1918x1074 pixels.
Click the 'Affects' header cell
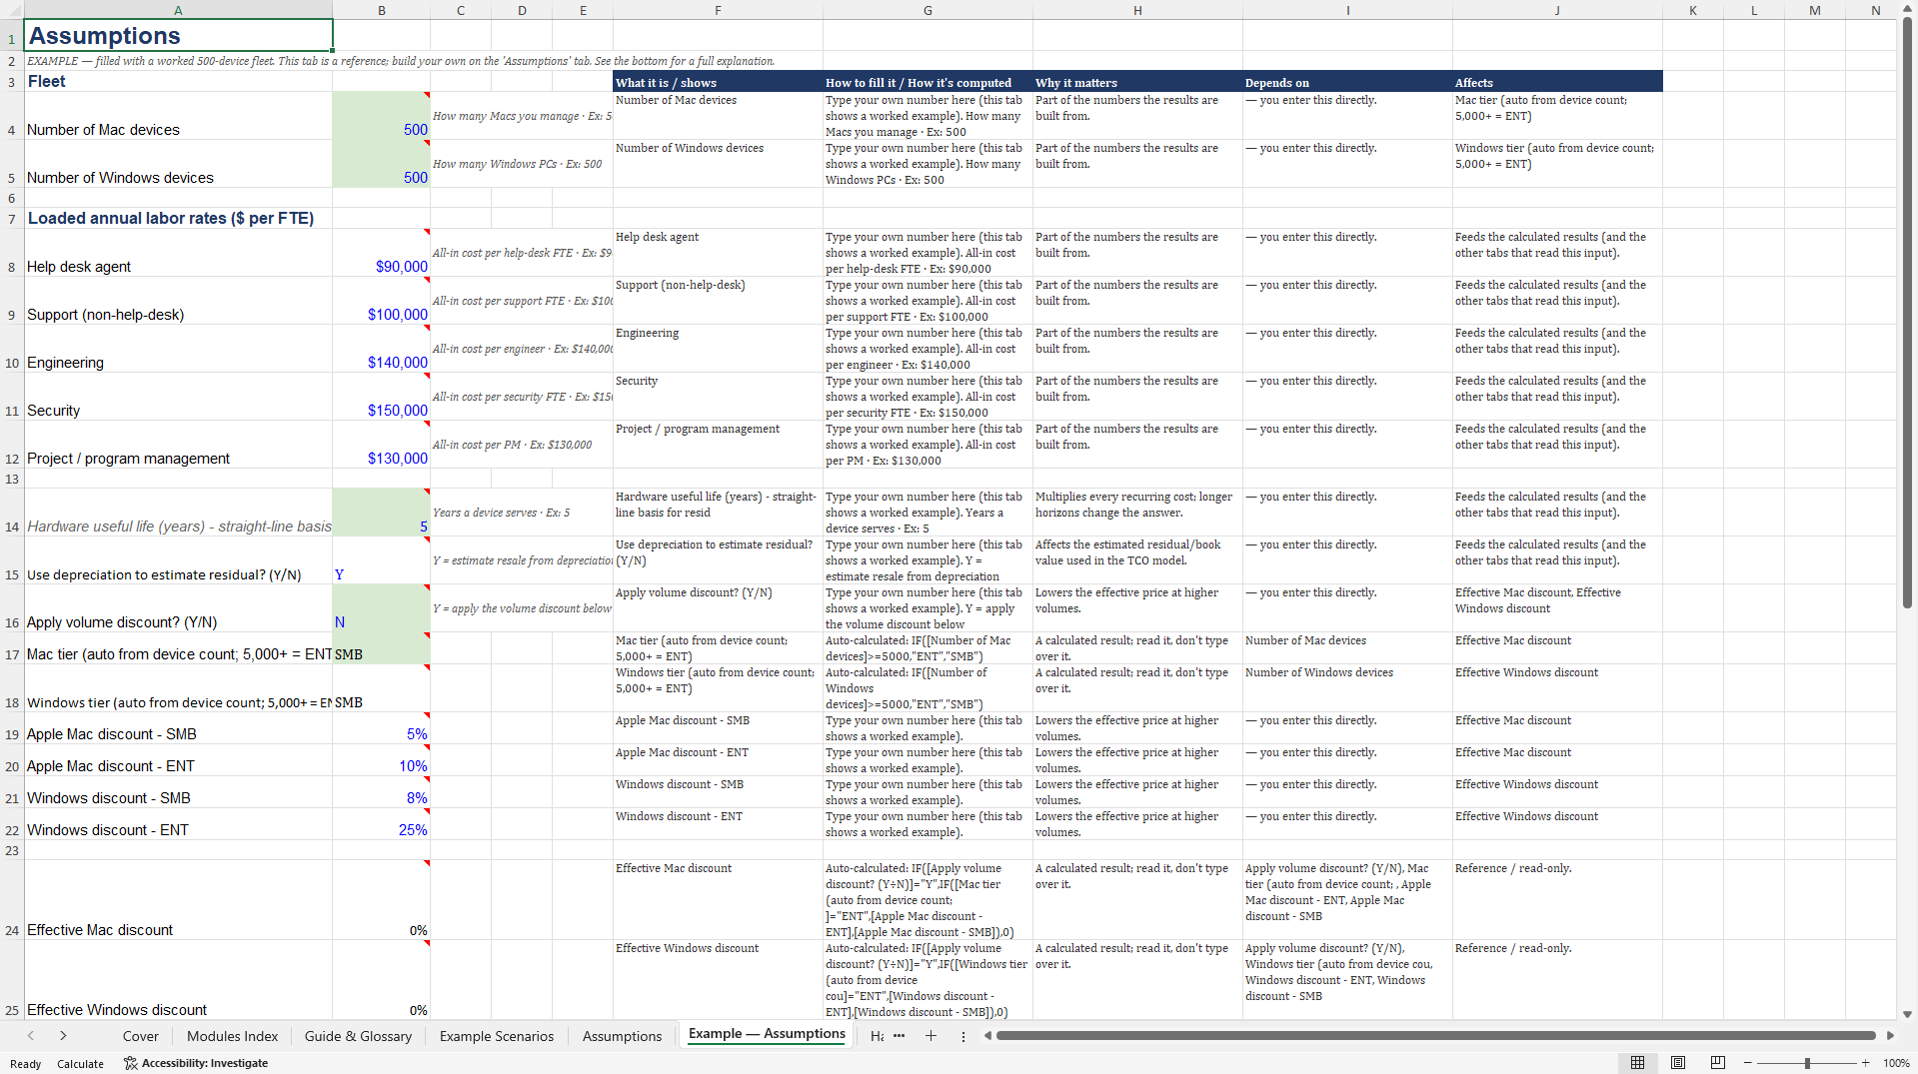coord(1557,82)
